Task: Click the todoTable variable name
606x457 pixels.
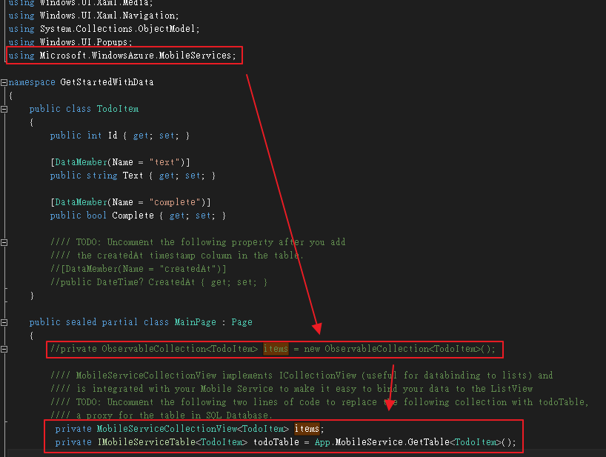Action: click(x=276, y=442)
